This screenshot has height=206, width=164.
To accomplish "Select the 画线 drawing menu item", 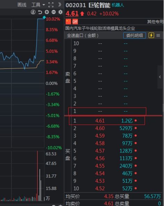I will pos(22,5).
